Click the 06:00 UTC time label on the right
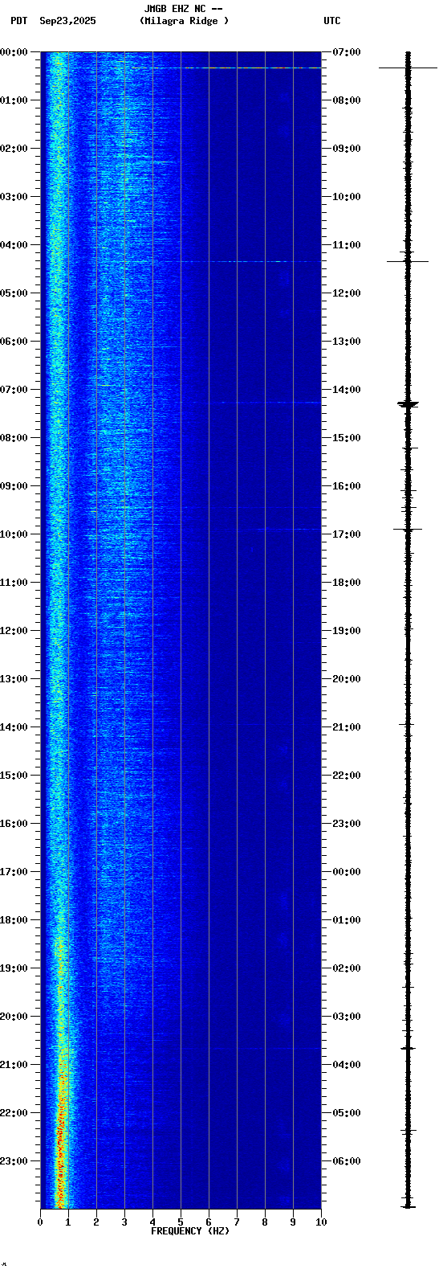Viewport: 443px width, 1273px height. click(347, 1161)
